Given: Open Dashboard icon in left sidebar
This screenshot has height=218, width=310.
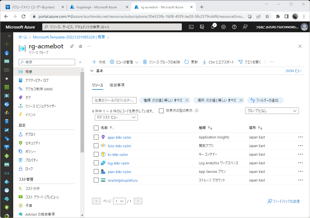Looking at the screenshot, I should coord(7,61).
